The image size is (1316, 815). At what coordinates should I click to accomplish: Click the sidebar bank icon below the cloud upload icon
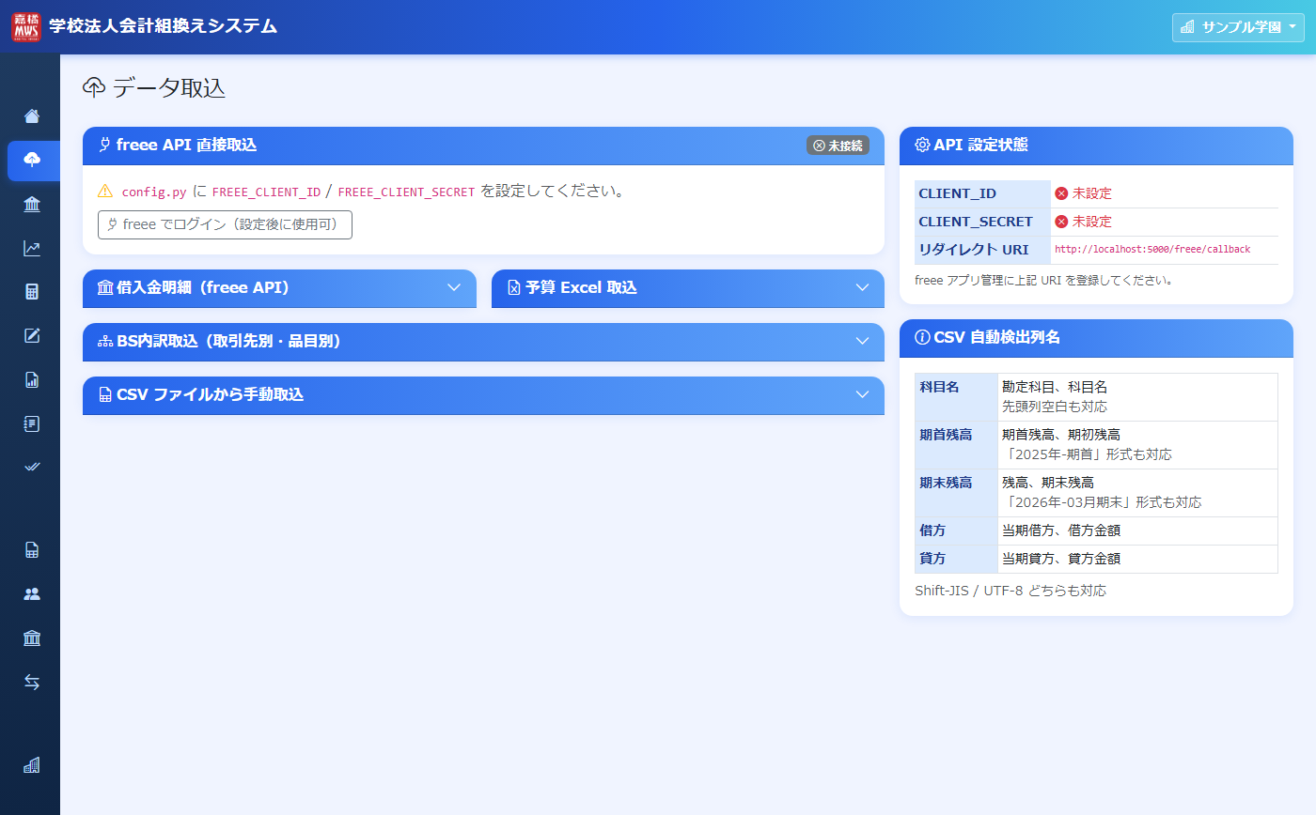tap(32, 205)
